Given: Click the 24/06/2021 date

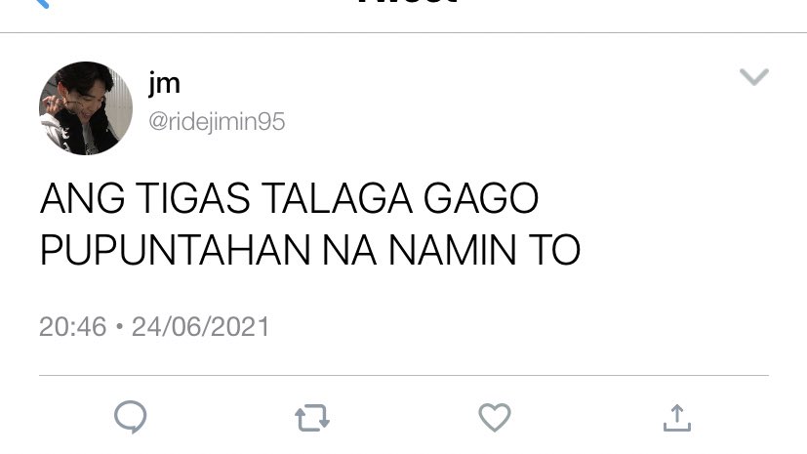Looking at the screenshot, I should coord(200,327).
